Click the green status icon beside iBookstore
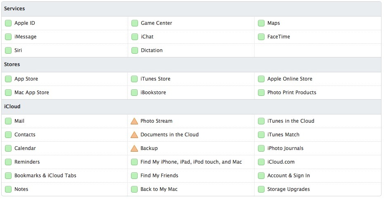This screenshot has width=384, height=200. click(x=134, y=93)
